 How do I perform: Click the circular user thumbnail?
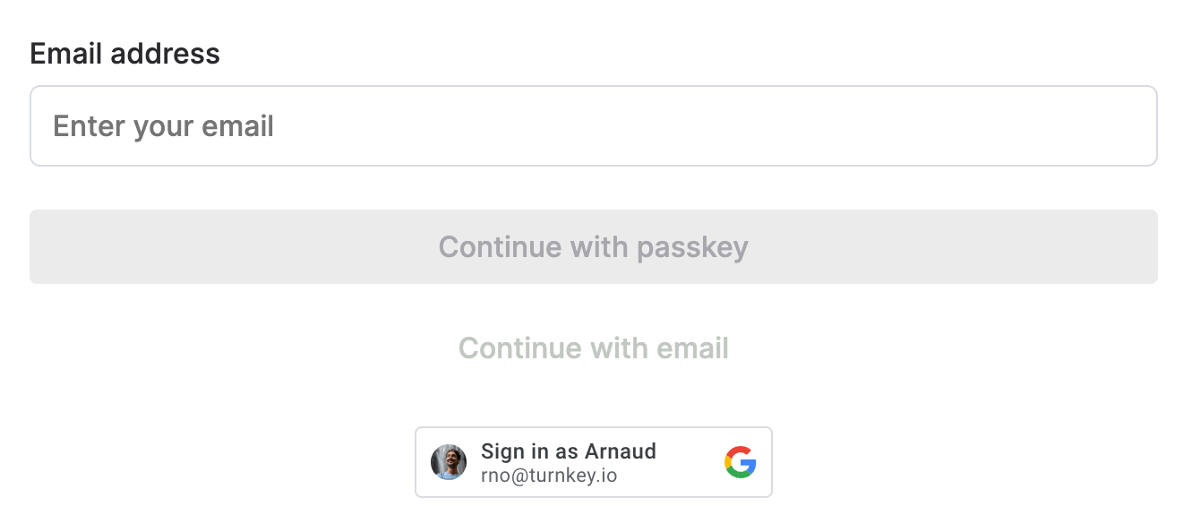pos(449,462)
